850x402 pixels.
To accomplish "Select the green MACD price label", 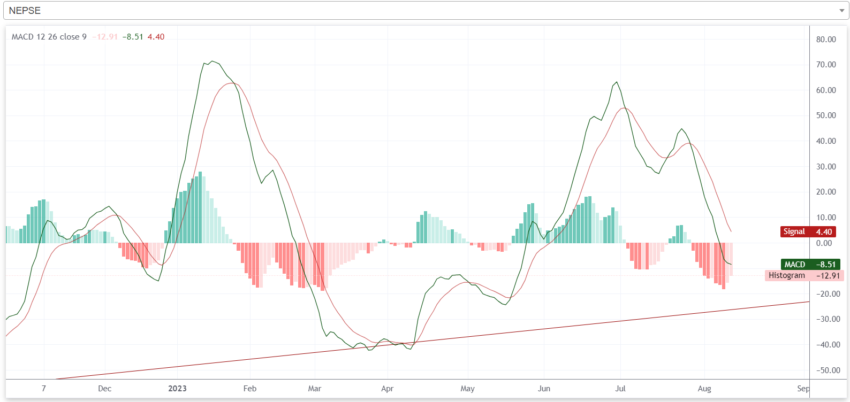I will coord(810,264).
